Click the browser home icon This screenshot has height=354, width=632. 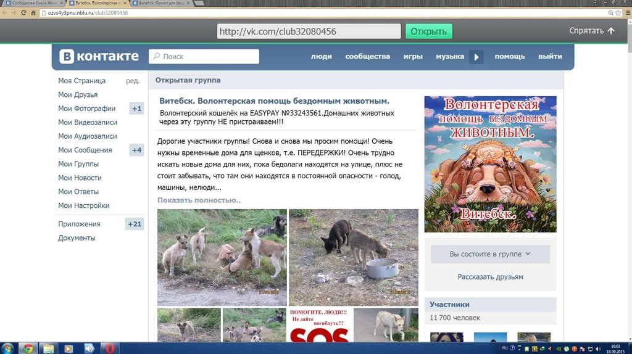[x=33, y=13]
